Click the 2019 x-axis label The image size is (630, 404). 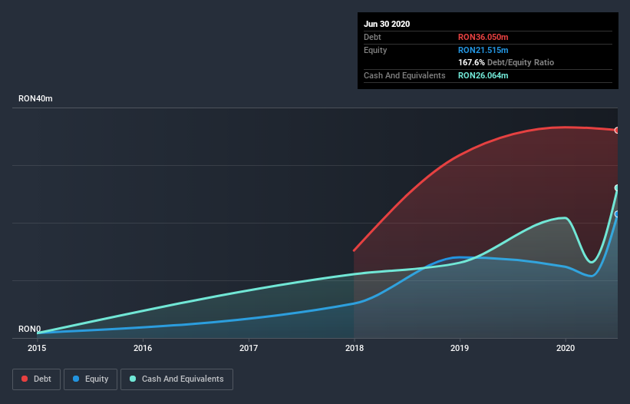point(460,348)
